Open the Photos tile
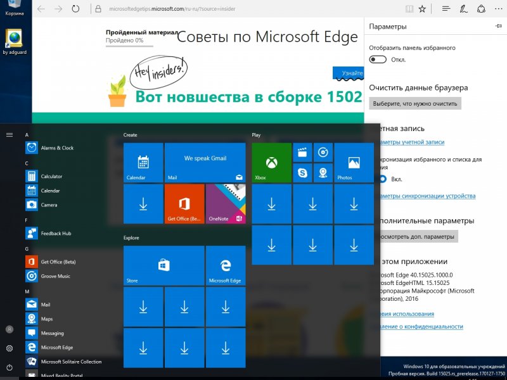 354,163
